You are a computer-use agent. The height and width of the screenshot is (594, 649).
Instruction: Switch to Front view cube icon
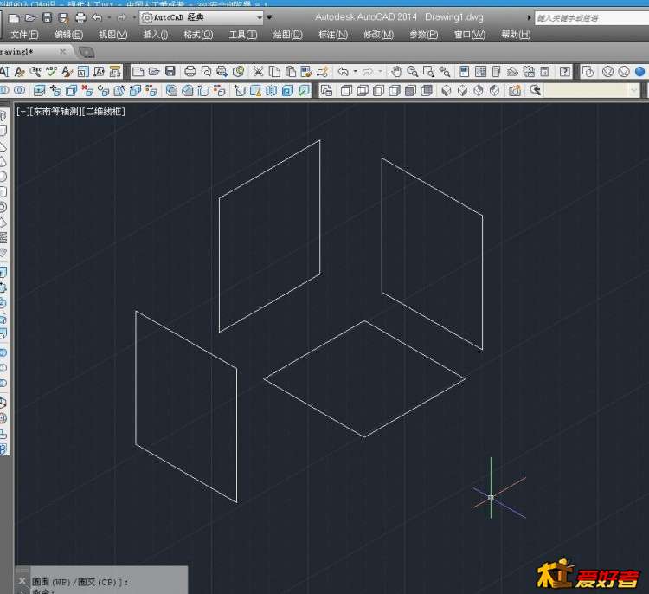(x=410, y=90)
